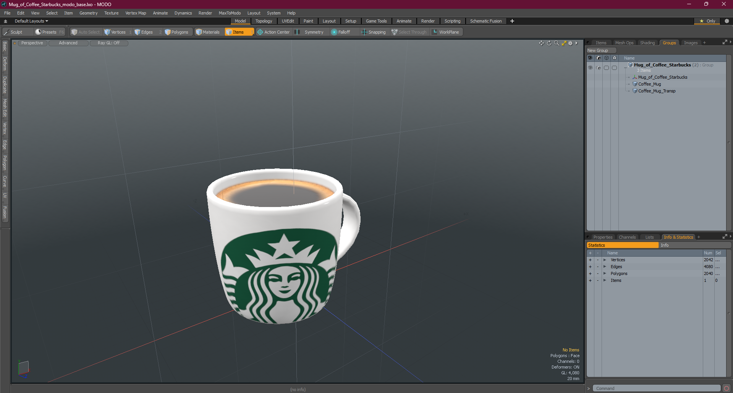
Task: Open the Action Center options
Action: point(273,32)
